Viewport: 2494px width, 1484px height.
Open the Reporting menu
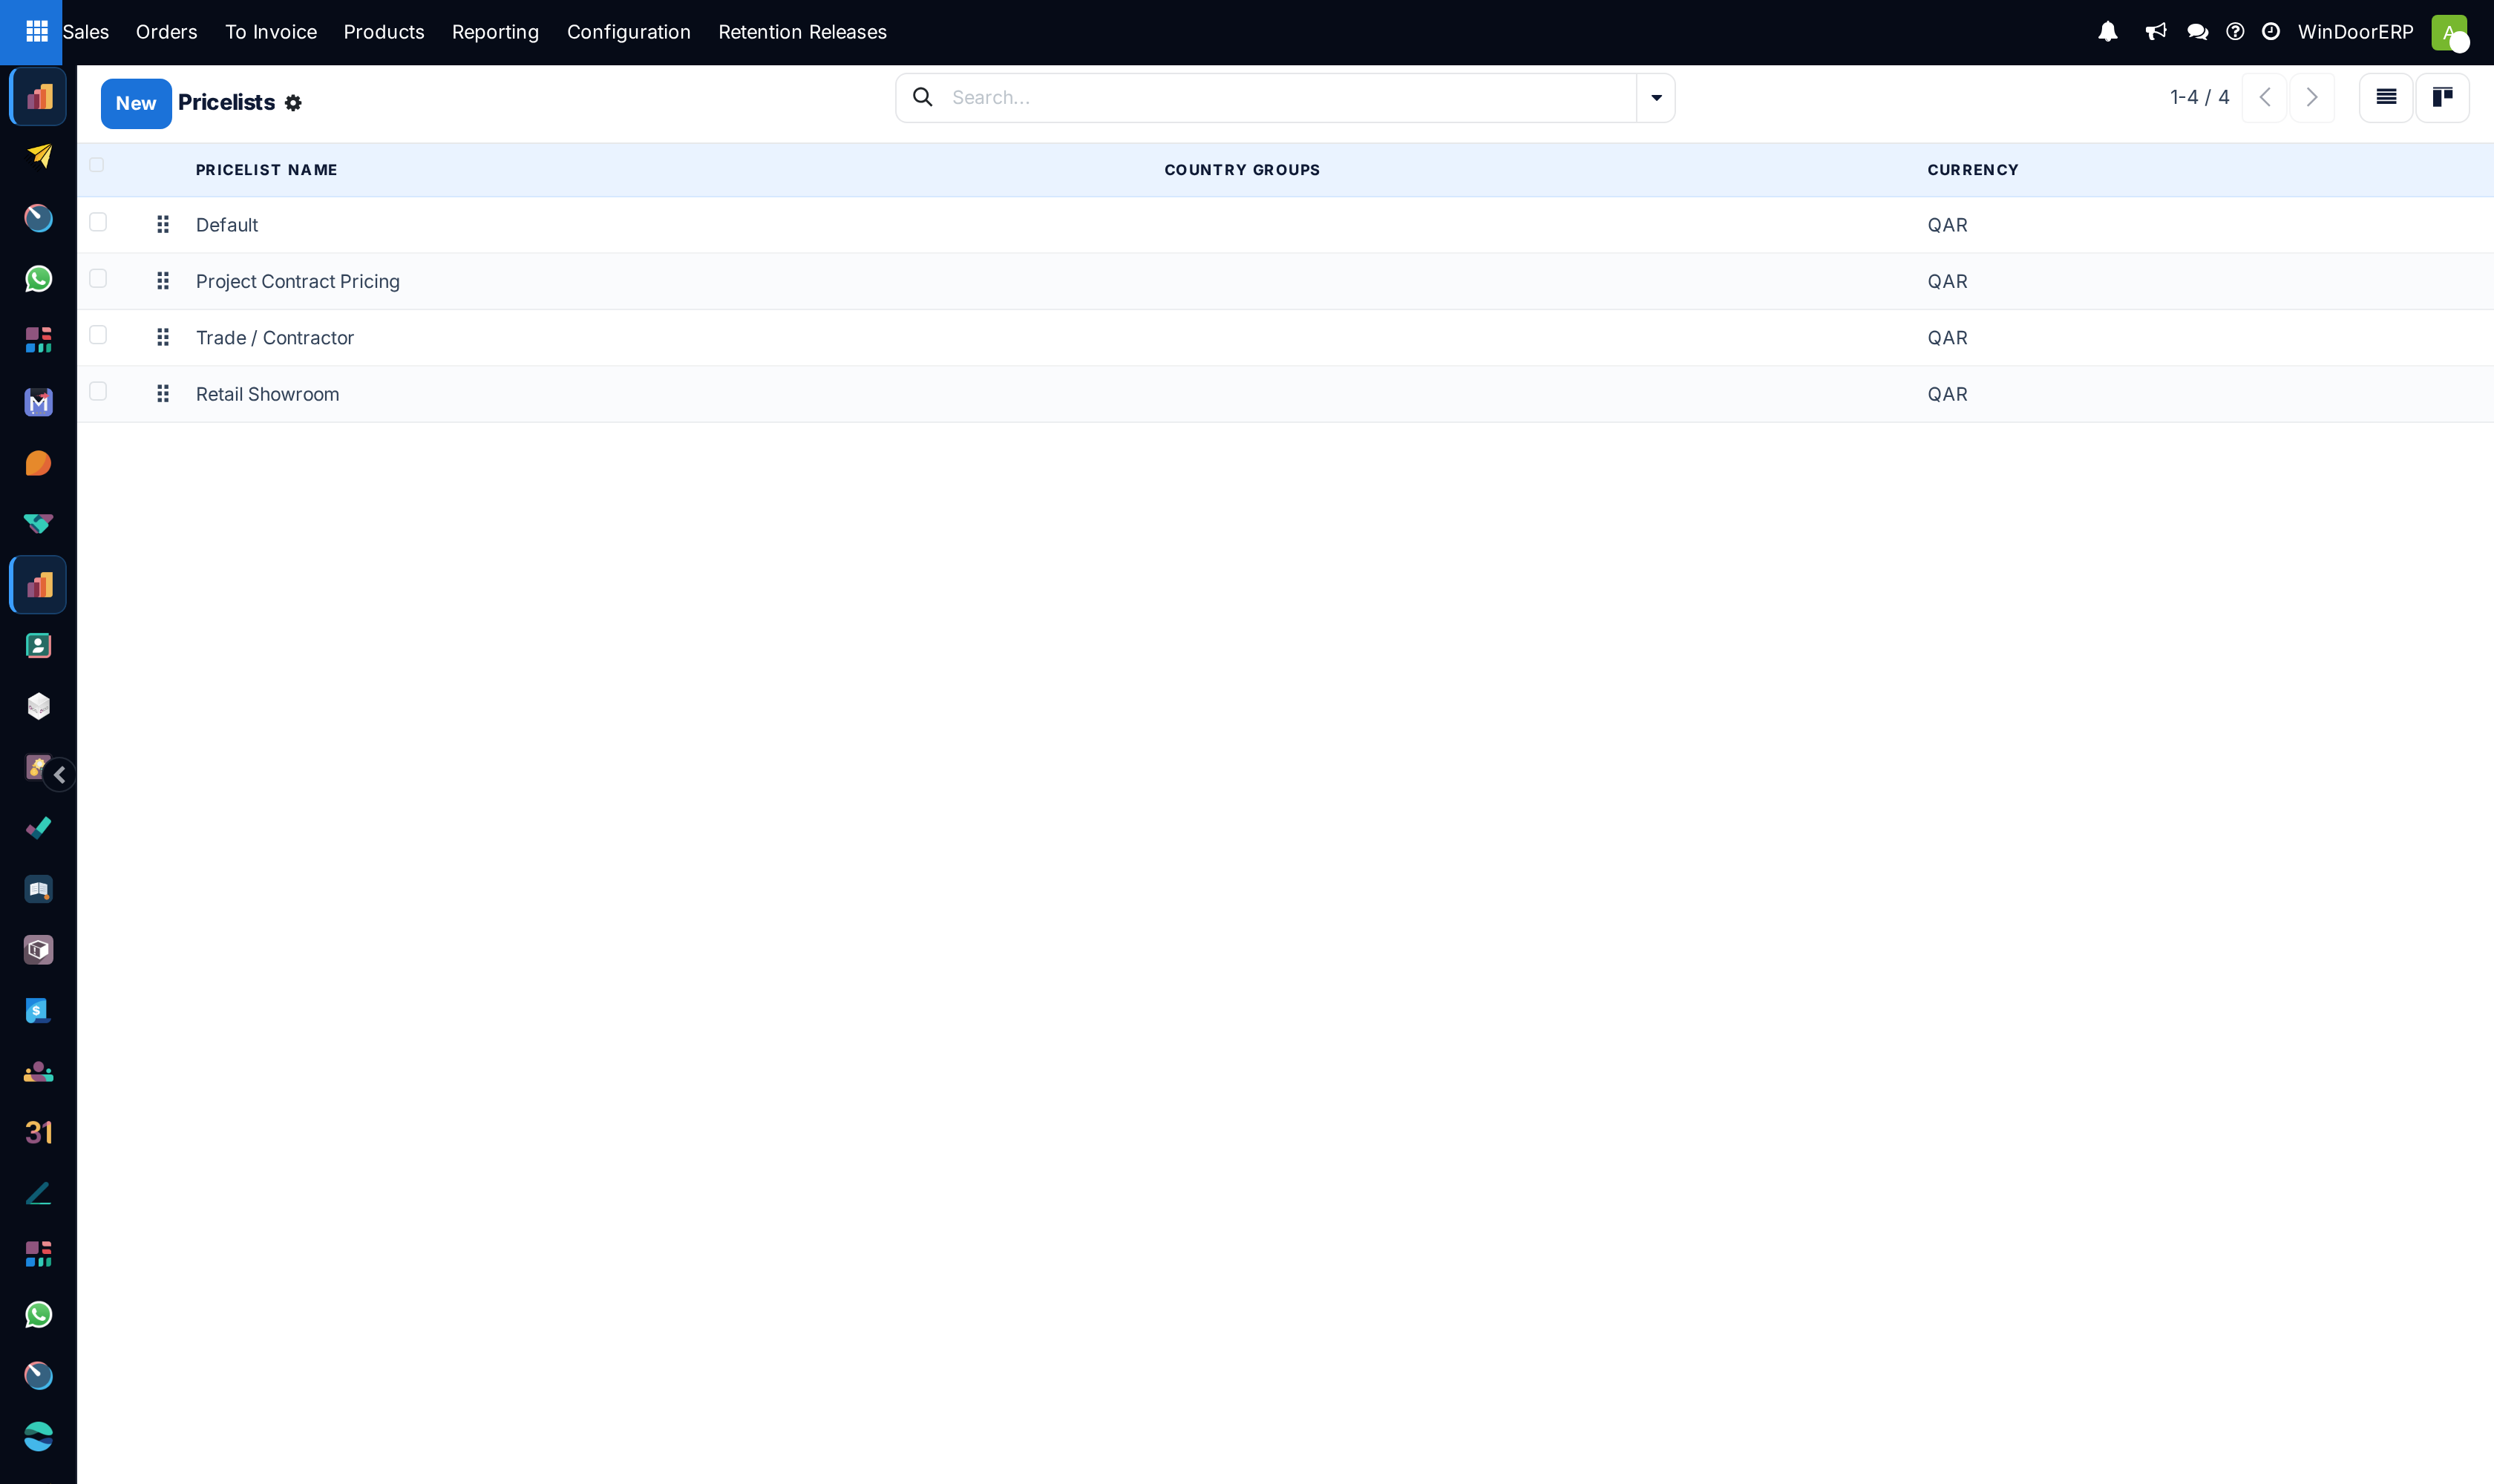pos(495,32)
